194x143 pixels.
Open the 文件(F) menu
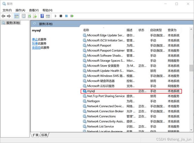[7, 10]
